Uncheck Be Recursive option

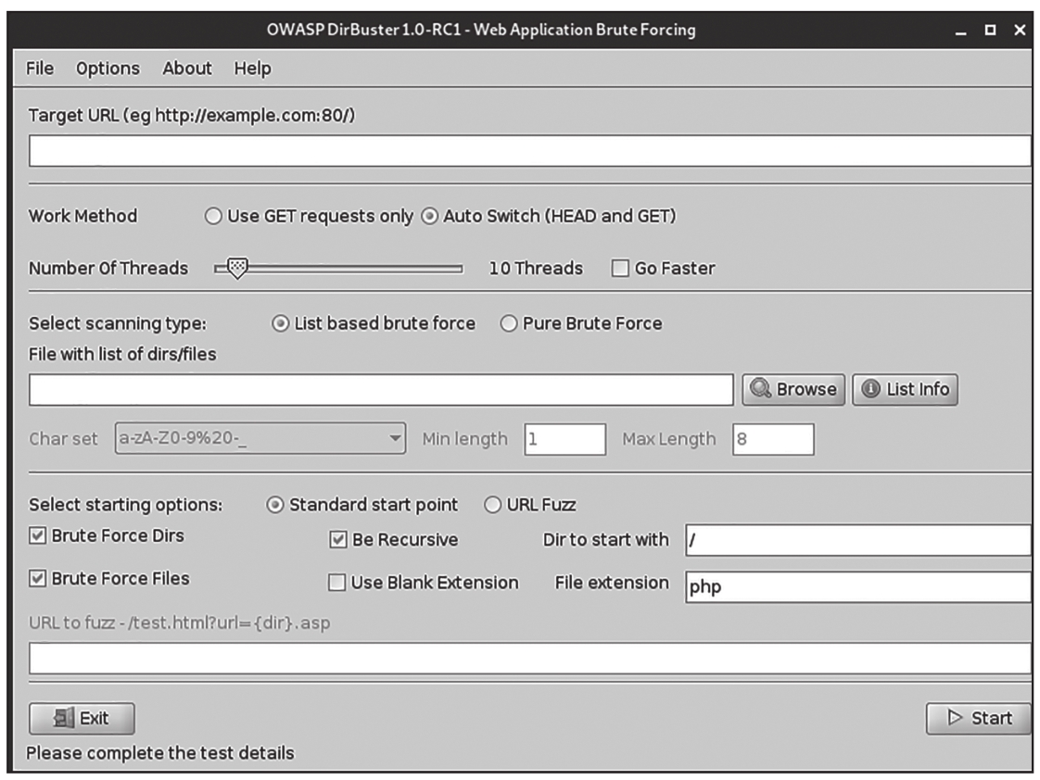(x=338, y=539)
